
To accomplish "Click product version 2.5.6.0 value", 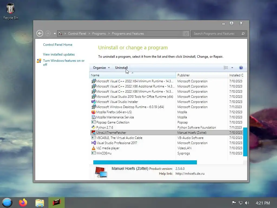I will point(180,168).
